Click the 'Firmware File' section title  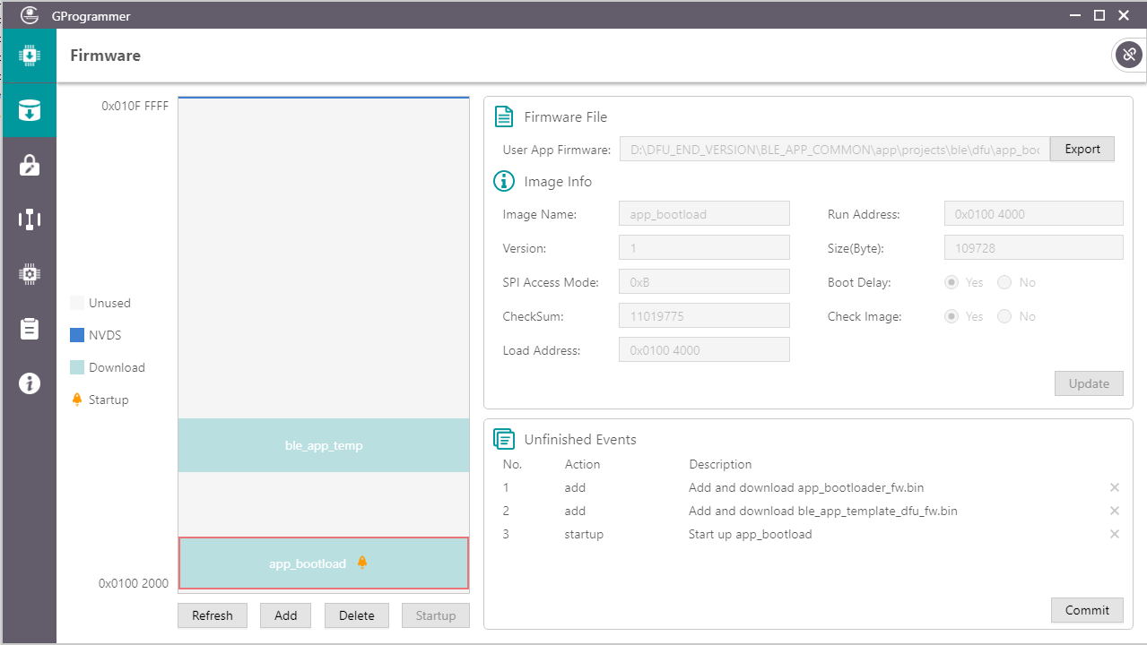pos(566,117)
